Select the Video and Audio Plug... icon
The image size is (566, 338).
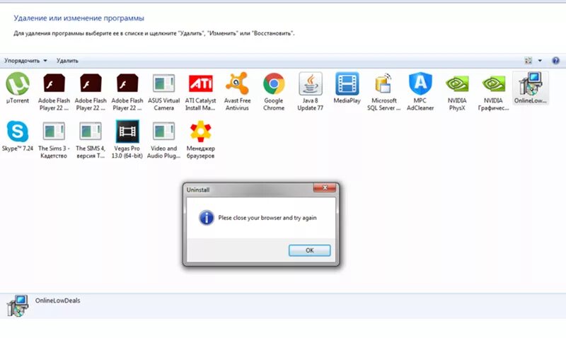pos(163,132)
